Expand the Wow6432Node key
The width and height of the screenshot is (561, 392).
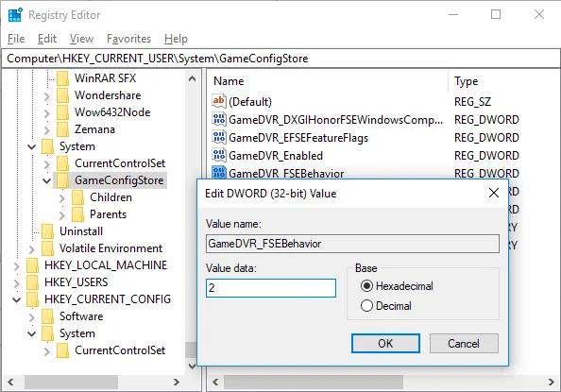[46, 112]
